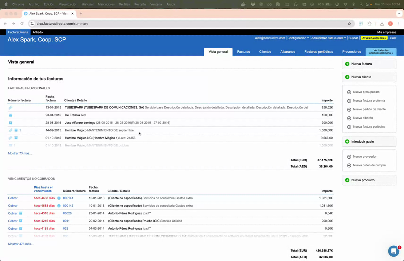Open the Administrar esta cuenta dropdown

pos(329,38)
